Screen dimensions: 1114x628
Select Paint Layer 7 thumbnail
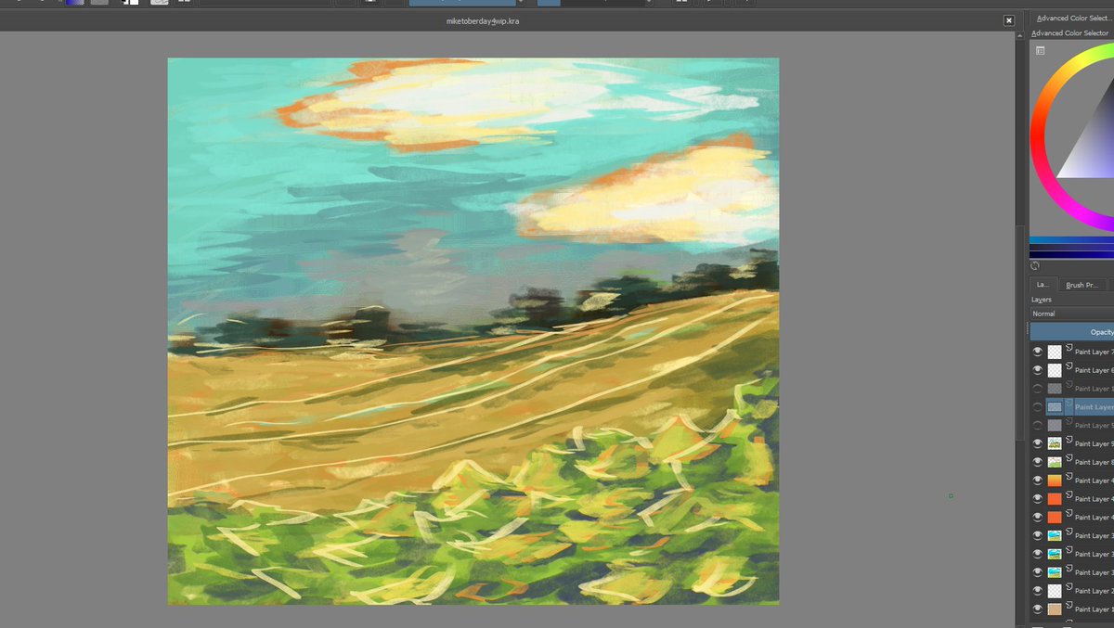tap(1055, 352)
